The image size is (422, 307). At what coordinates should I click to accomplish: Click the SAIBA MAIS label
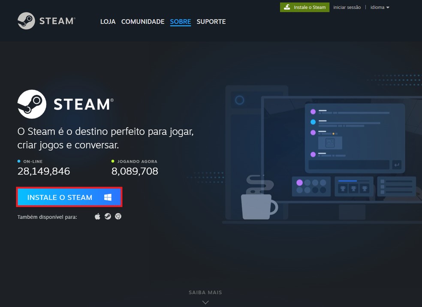205,292
